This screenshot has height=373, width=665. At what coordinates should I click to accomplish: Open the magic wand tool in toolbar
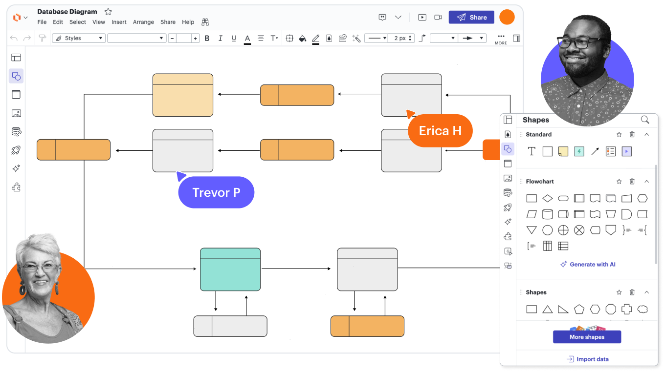pyautogui.click(x=356, y=38)
